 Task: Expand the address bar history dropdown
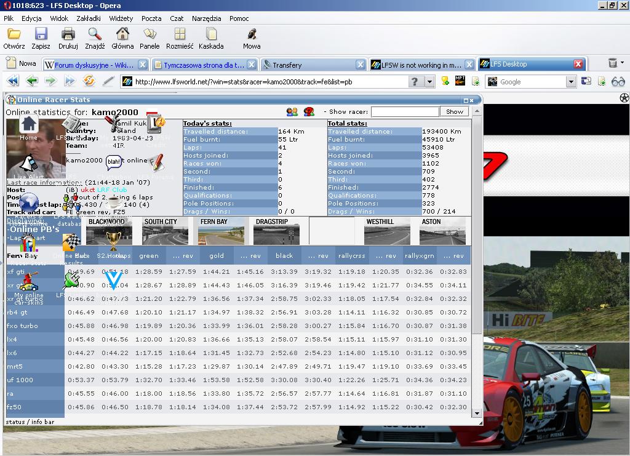(429, 82)
